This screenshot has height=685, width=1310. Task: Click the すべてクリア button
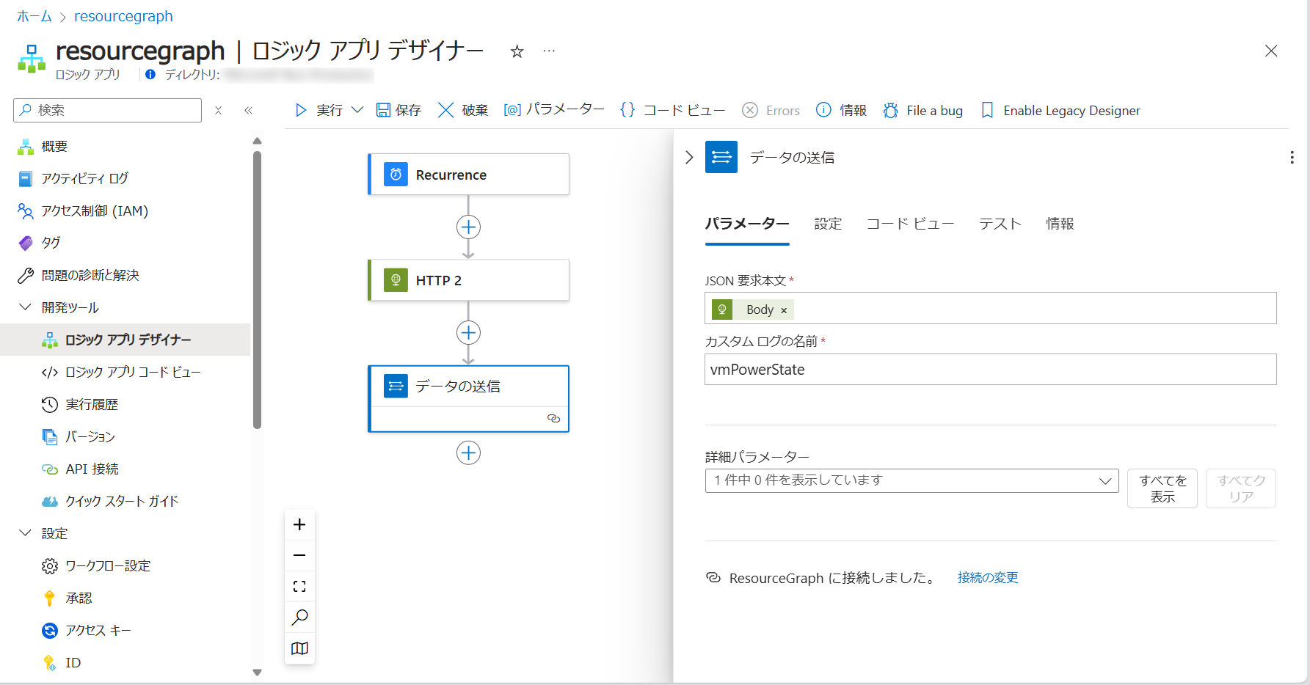(x=1241, y=488)
